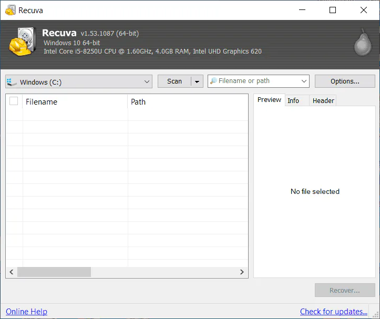Click the horizontal scrollbar right arrow
The height and width of the screenshot is (319, 380).
tap(242, 272)
